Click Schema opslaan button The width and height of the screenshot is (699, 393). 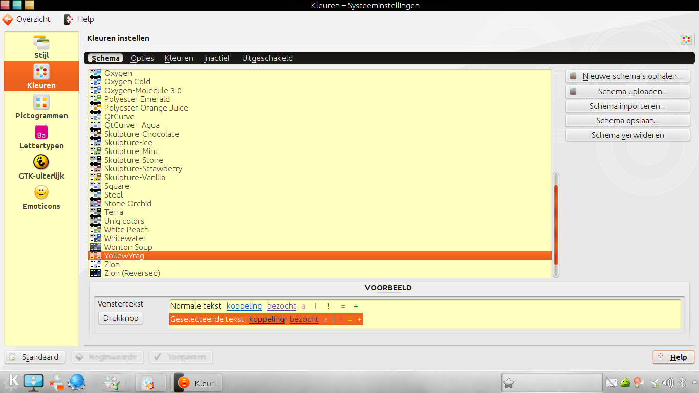[628, 121]
